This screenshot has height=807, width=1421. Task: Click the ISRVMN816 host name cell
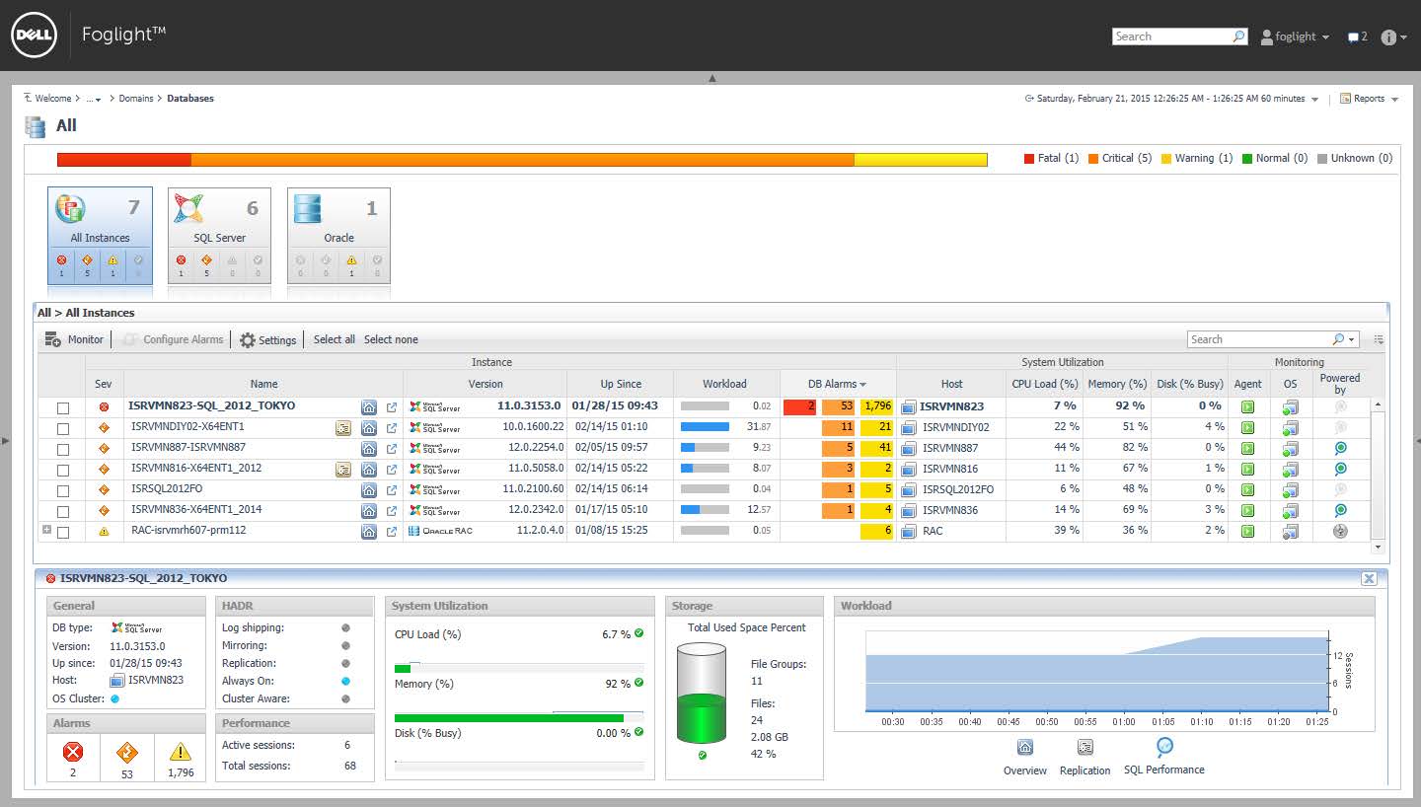click(950, 470)
